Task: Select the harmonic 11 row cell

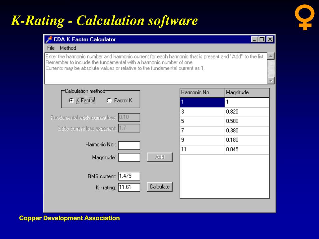Action: (202, 150)
